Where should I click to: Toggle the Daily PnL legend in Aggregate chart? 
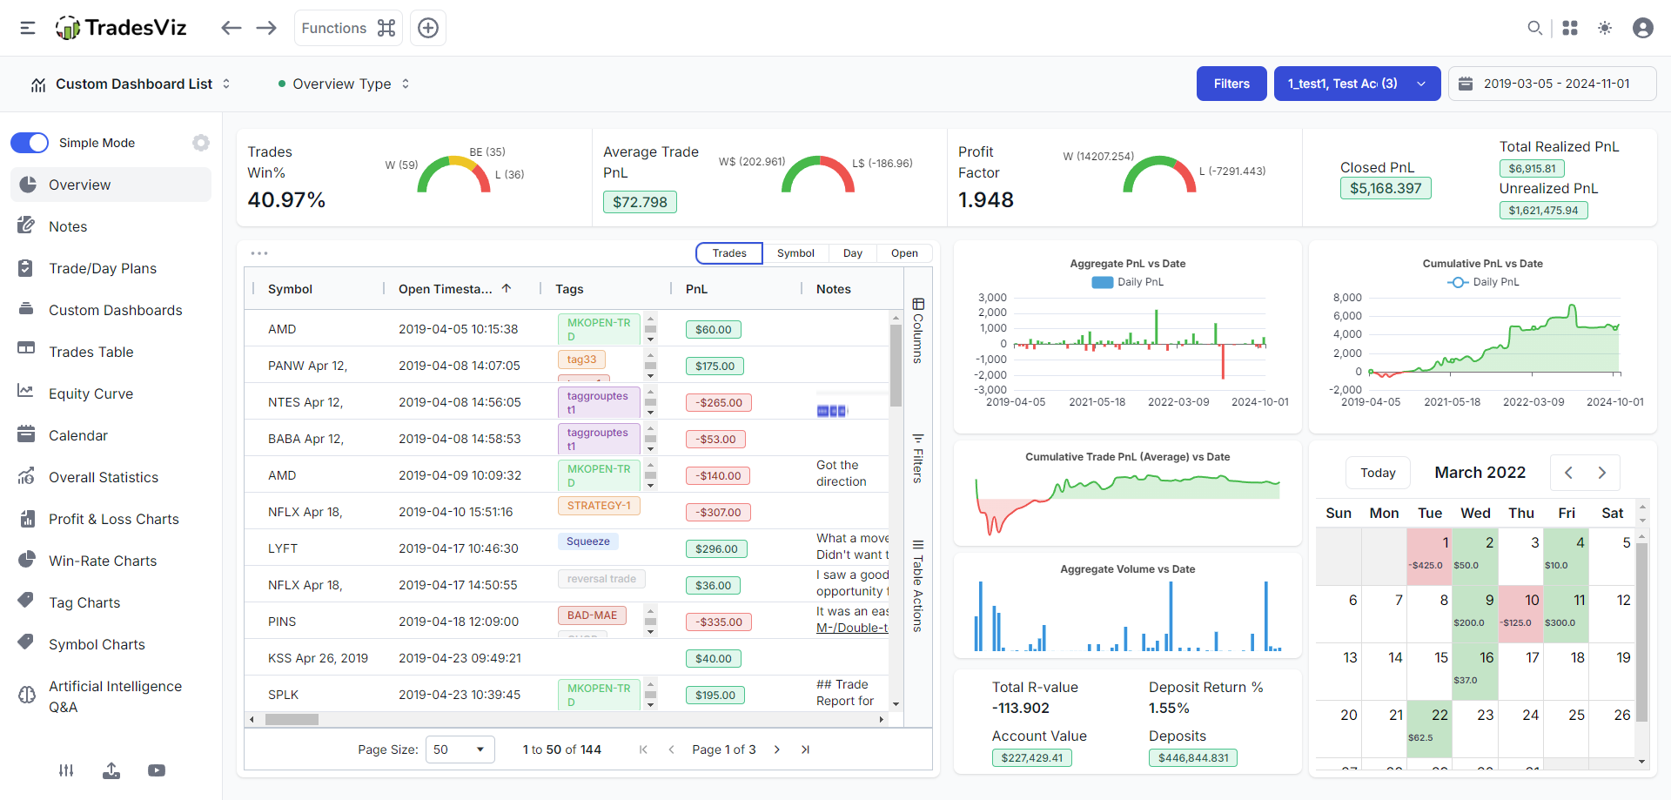(x=1128, y=282)
